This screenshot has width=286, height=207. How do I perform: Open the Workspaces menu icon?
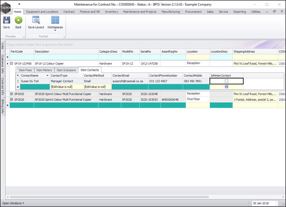[55, 21]
